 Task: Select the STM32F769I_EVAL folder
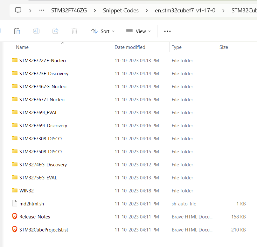click(x=38, y=112)
